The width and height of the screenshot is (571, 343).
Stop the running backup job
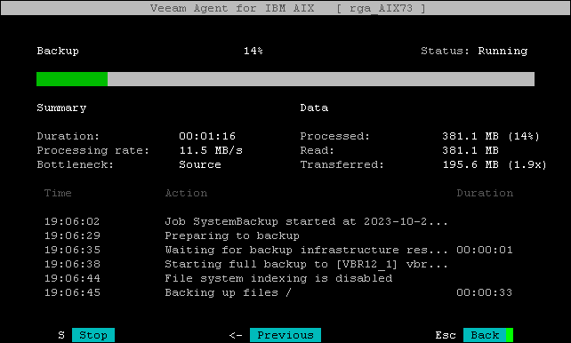click(x=93, y=335)
